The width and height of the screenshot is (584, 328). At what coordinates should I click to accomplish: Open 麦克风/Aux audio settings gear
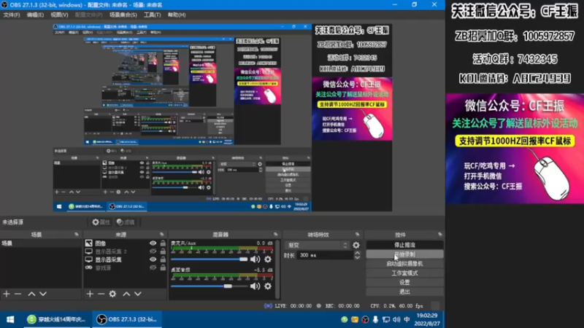(x=268, y=259)
